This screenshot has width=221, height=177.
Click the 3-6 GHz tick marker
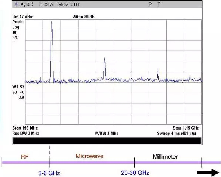pos(49,163)
